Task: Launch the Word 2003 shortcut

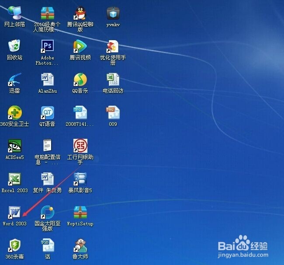Action: [x=14, y=212]
